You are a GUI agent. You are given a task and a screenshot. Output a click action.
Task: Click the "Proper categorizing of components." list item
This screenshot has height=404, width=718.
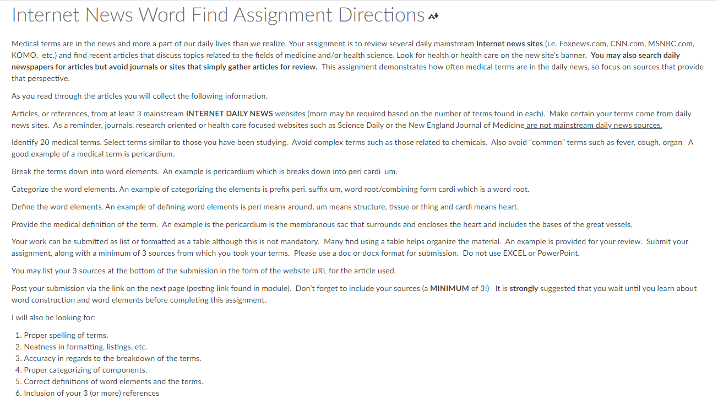pyautogui.click(x=85, y=370)
